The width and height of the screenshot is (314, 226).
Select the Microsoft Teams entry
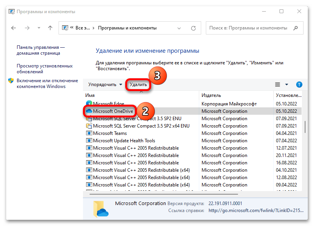(x=110, y=133)
